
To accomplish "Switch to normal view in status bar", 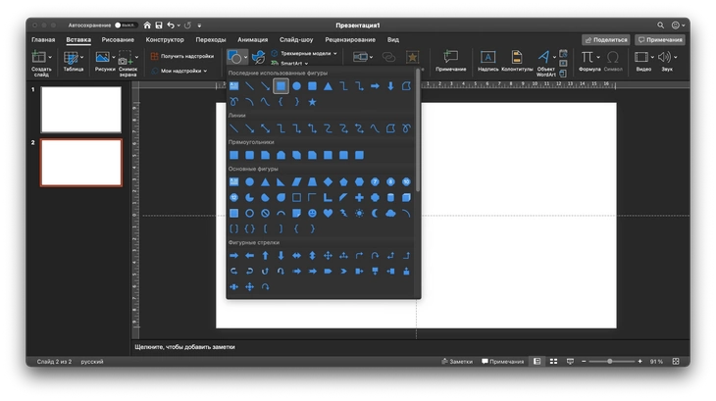I will click(x=537, y=362).
